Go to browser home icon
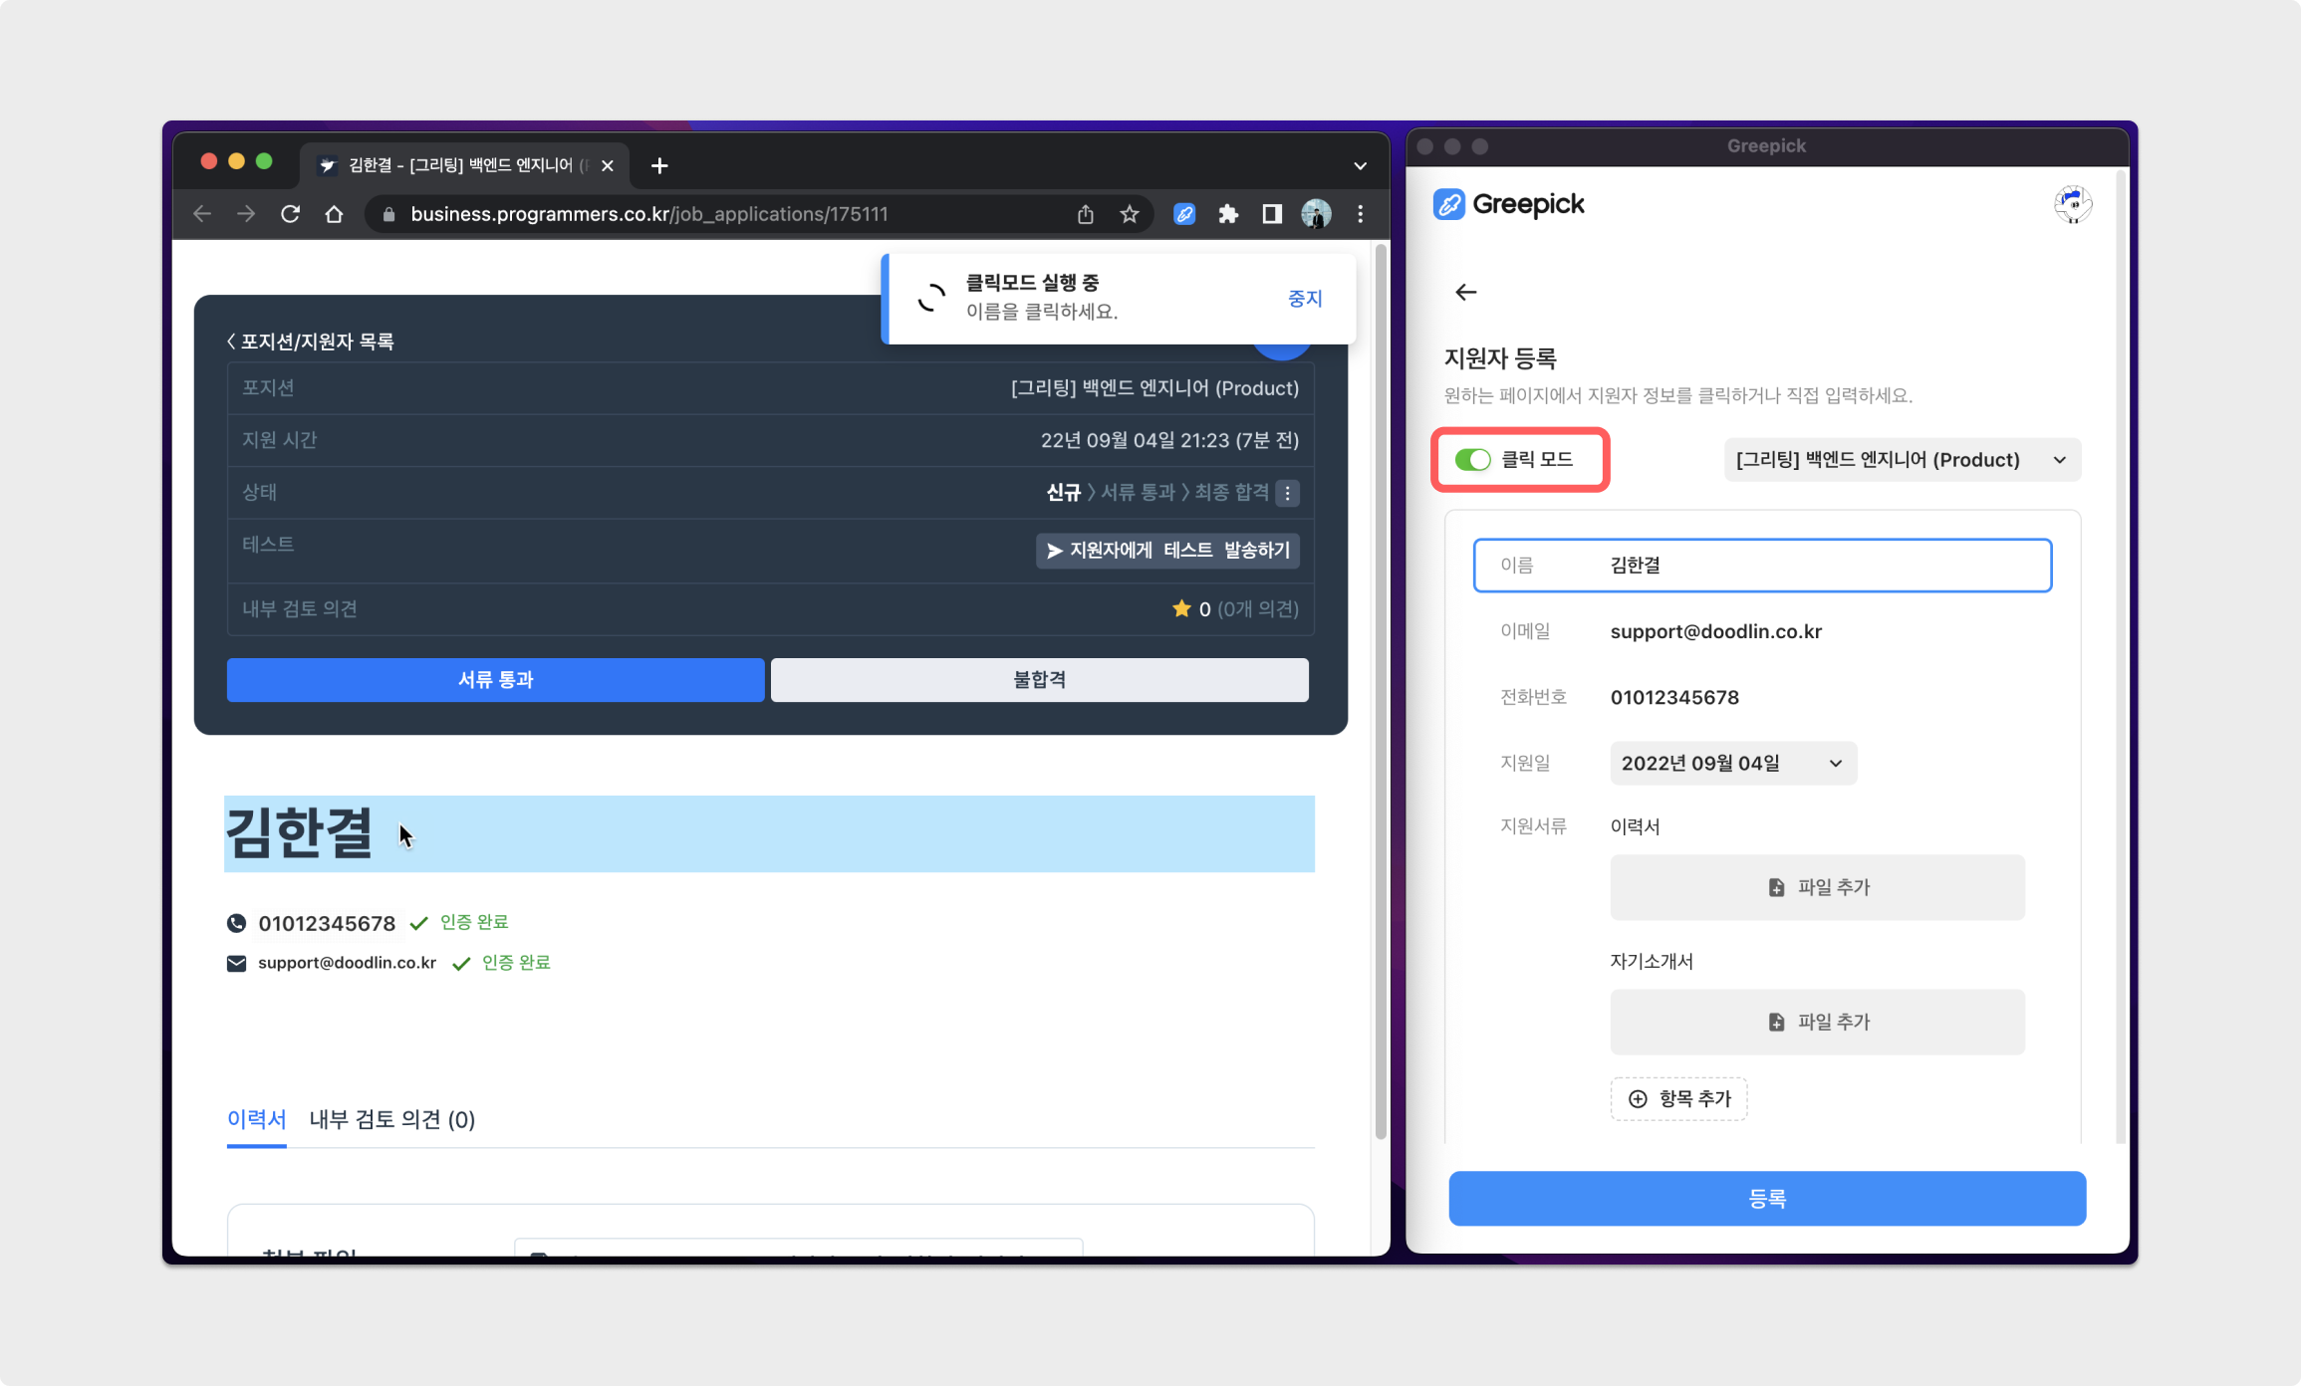This screenshot has width=2301, height=1386. [x=334, y=214]
